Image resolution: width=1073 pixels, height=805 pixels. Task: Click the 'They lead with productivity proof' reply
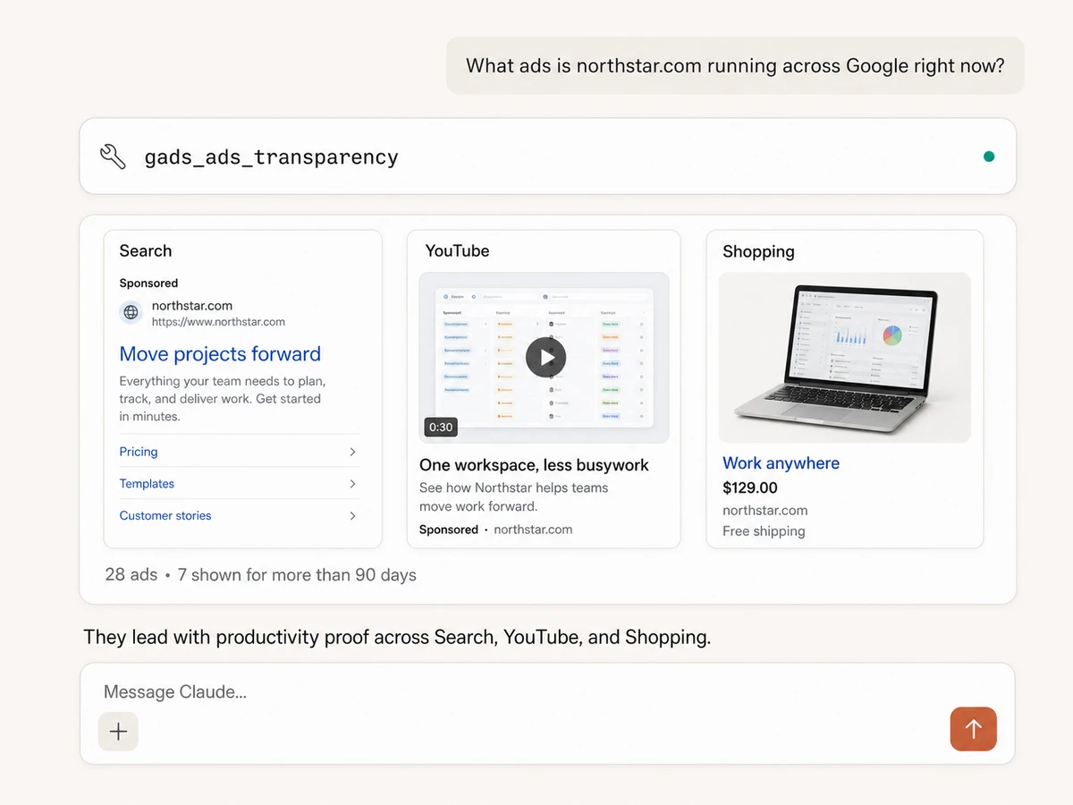pos(397,638)
